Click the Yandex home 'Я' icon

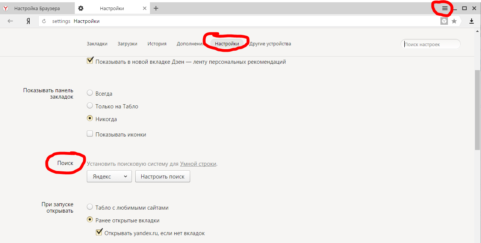[x=28, y=21]
